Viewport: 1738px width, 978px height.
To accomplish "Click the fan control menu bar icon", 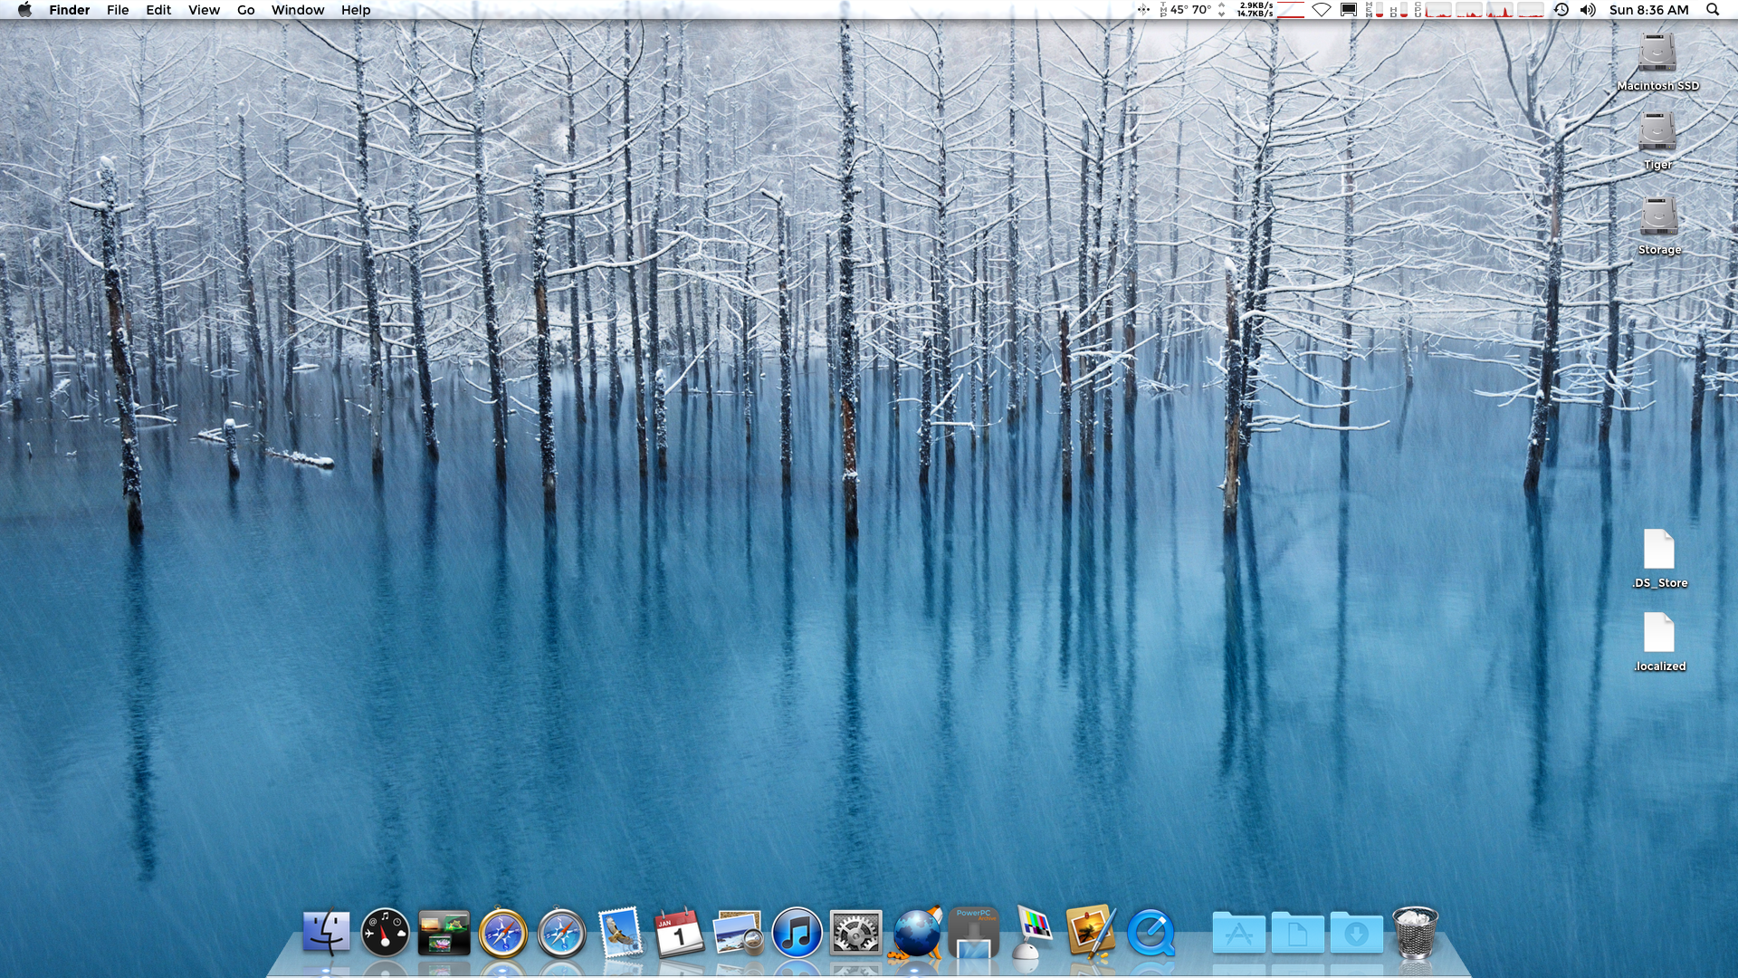I will pyautogui.click(x=1143, y=10).
